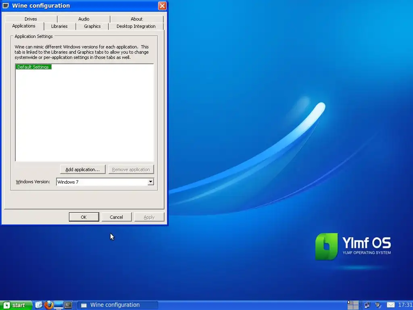
Task: Open the About tab
Action: [x=136, y=19]
